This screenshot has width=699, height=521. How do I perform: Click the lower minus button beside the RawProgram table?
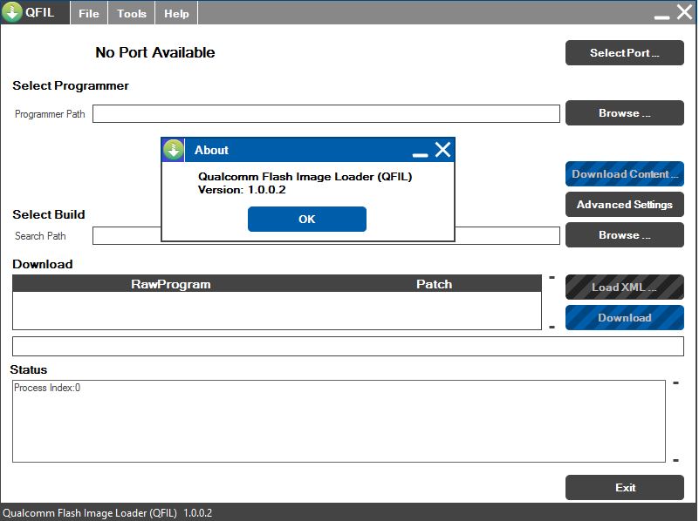click(x=552, y=327)
